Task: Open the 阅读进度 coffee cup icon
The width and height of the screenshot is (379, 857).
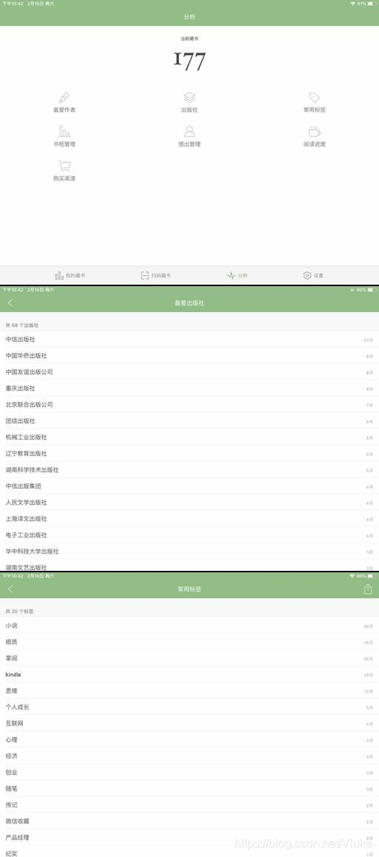Action: pyautogui.click(x=315, y=132)
